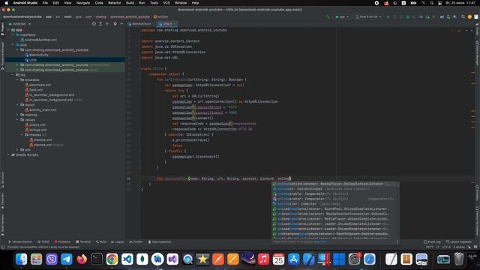480x270 pixels.
Task: Click the orange account avatar icon
Action: click(469, 16)
